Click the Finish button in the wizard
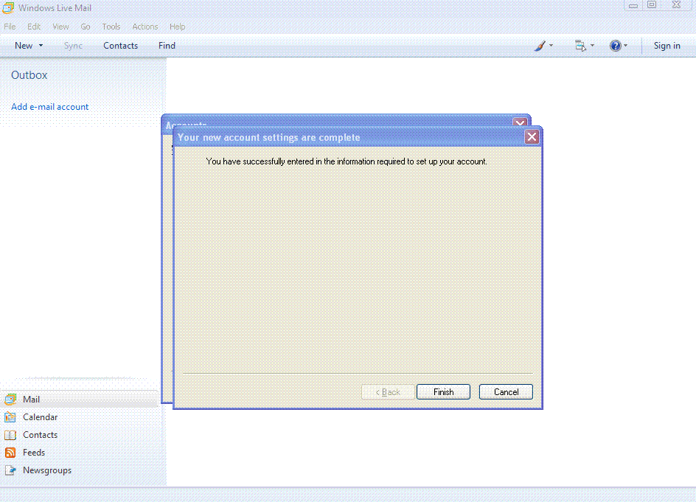 pyautogui.click(x=443, y=392)
